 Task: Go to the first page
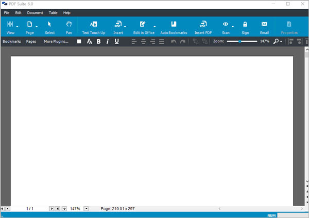pyautogui.click(x=2, y=209)
